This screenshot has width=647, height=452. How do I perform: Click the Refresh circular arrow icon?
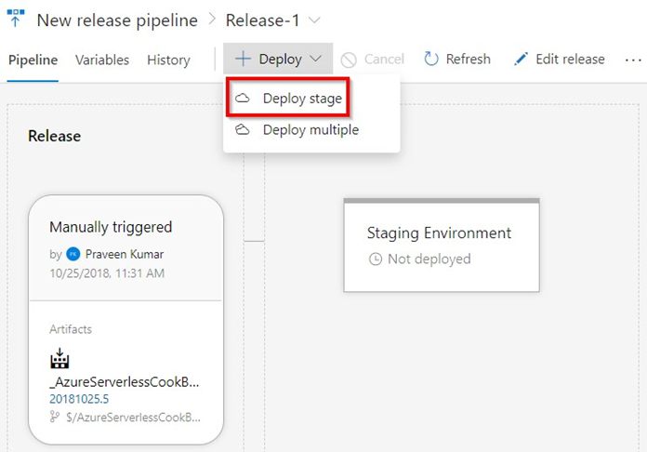click(431, 60)
